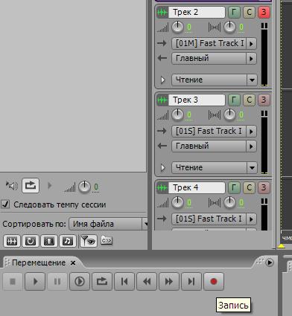Click the Трек 2 level meter
This screenshot has width=292, height=316.
(x=264, y=55)
